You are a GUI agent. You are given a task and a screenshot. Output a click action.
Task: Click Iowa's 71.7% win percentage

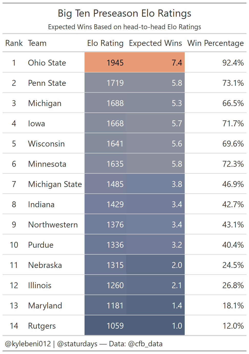233,123
